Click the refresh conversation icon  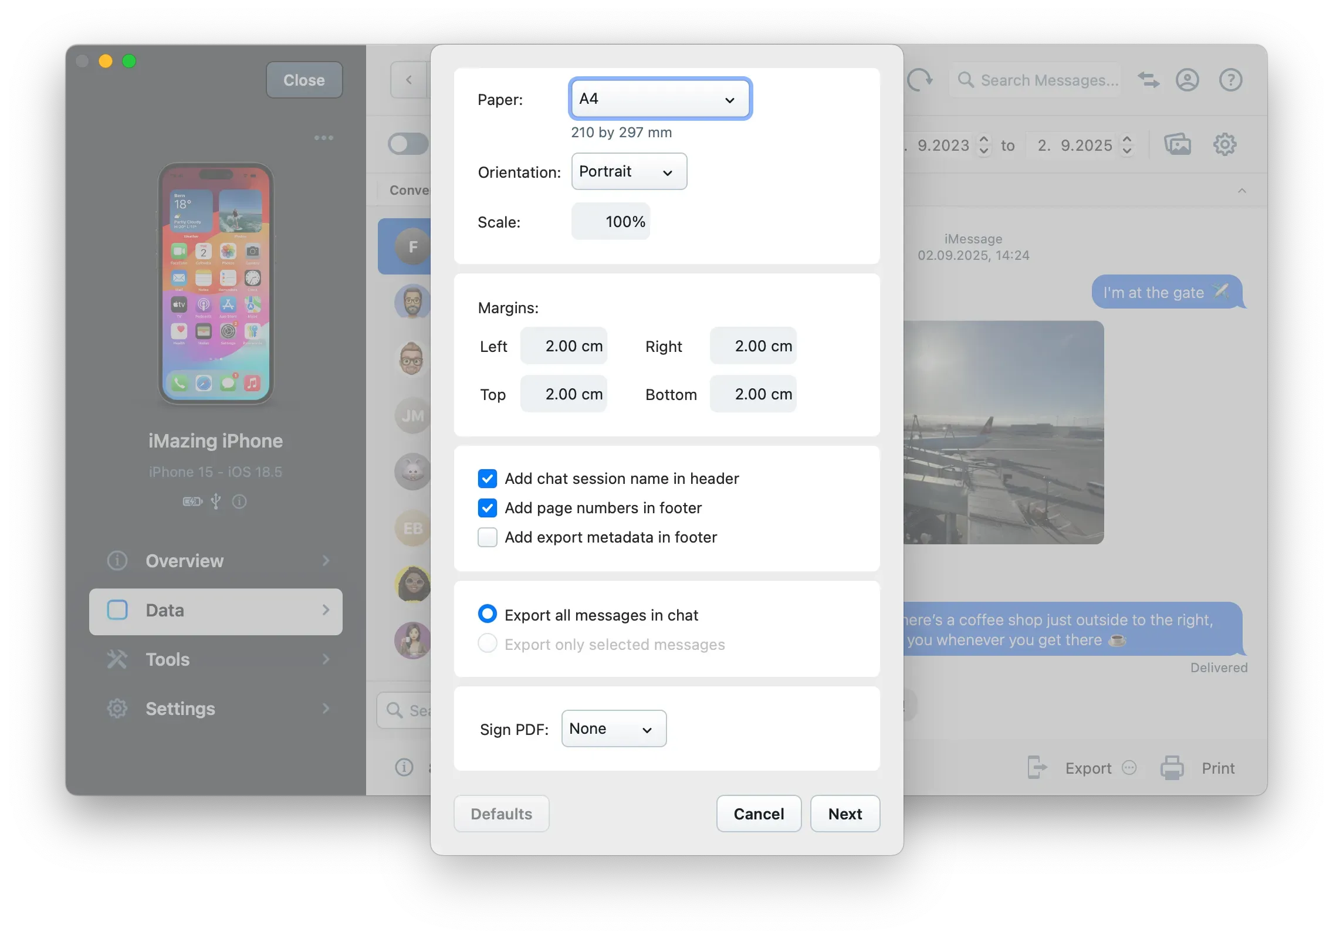[920, 80]
